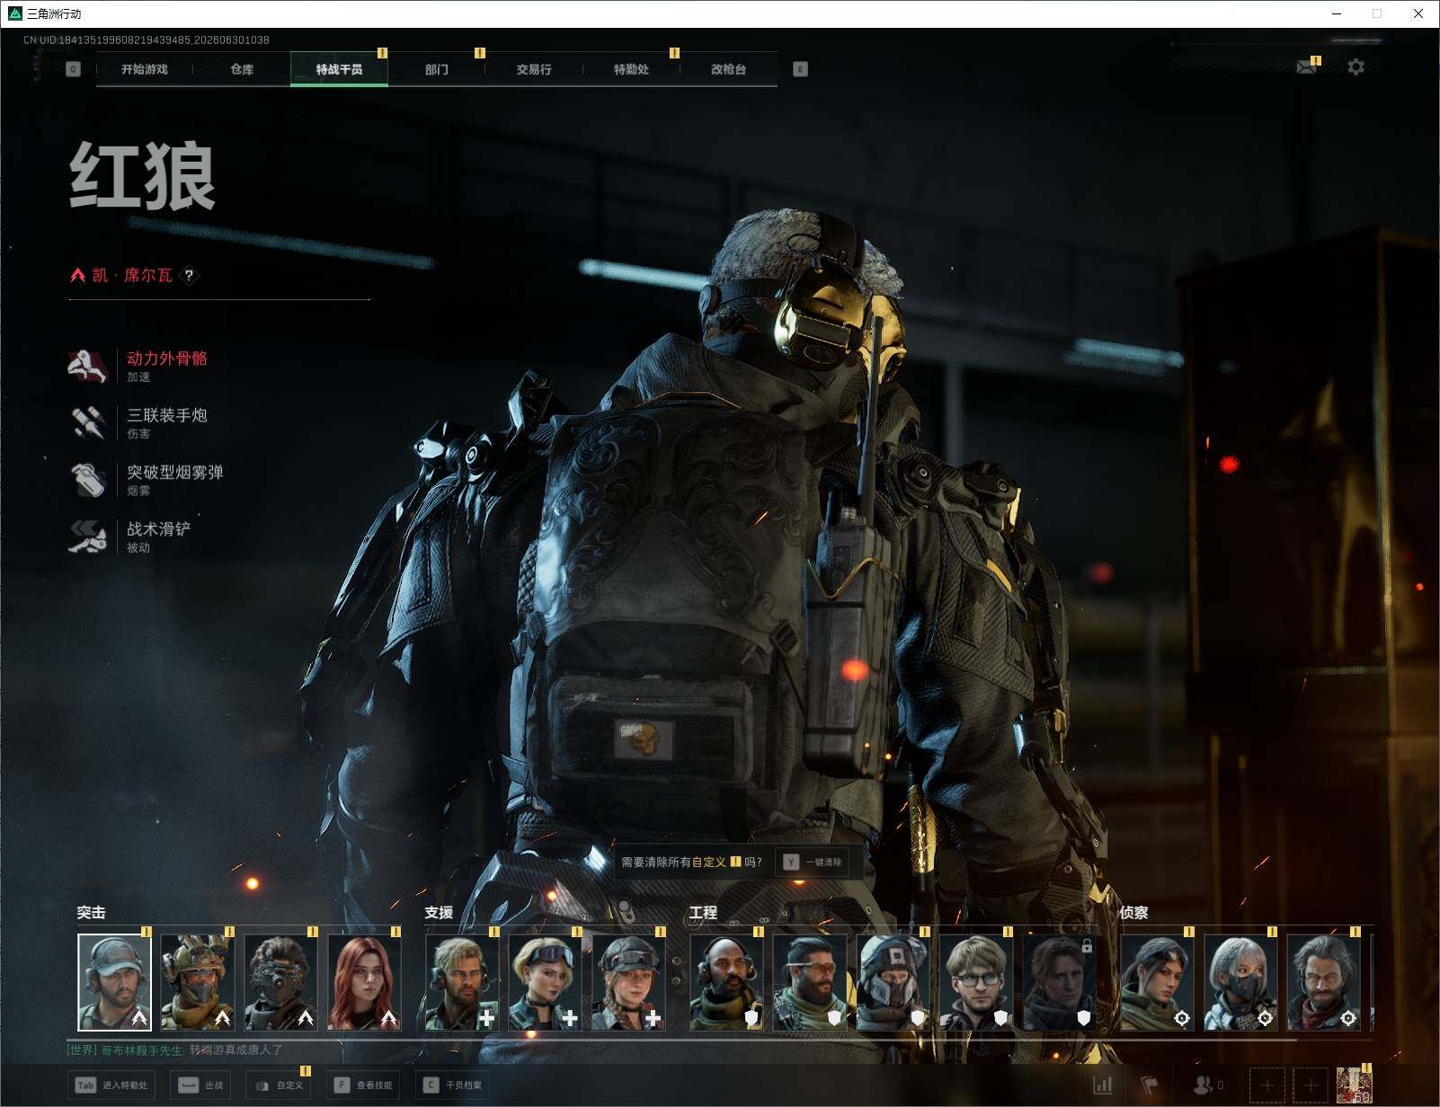Select the 特战干员 tab
Image resolution: width=1440 pixels, height=1107 pixels.
(x=339, y=69)
